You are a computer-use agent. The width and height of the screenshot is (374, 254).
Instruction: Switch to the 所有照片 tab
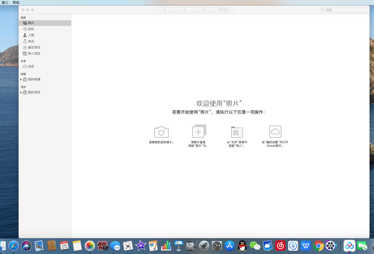[224, 10]
